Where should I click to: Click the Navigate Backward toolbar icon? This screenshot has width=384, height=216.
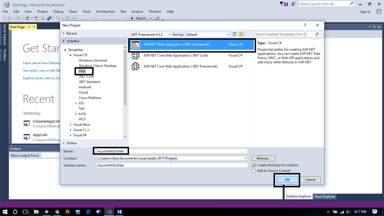click(x=9, y=18)
